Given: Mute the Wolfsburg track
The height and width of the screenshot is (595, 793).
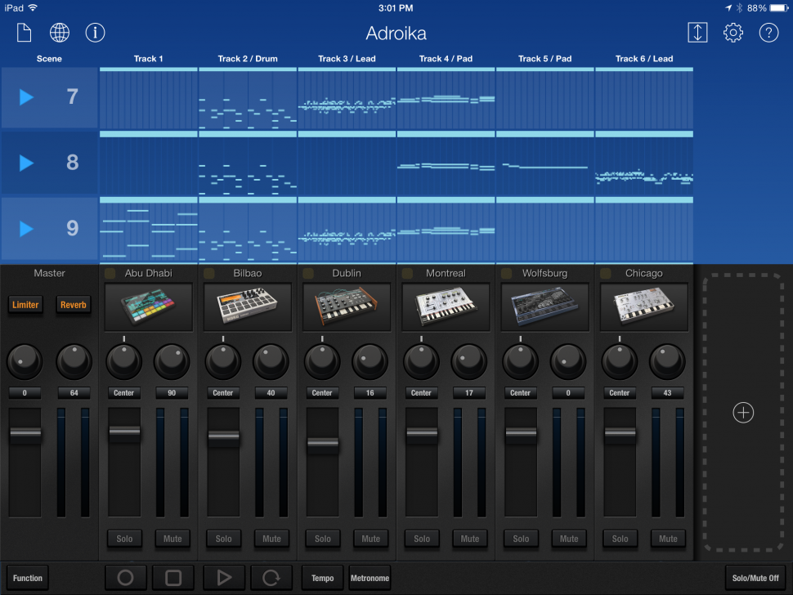Looking at the screenshot, I should point(569,539).
